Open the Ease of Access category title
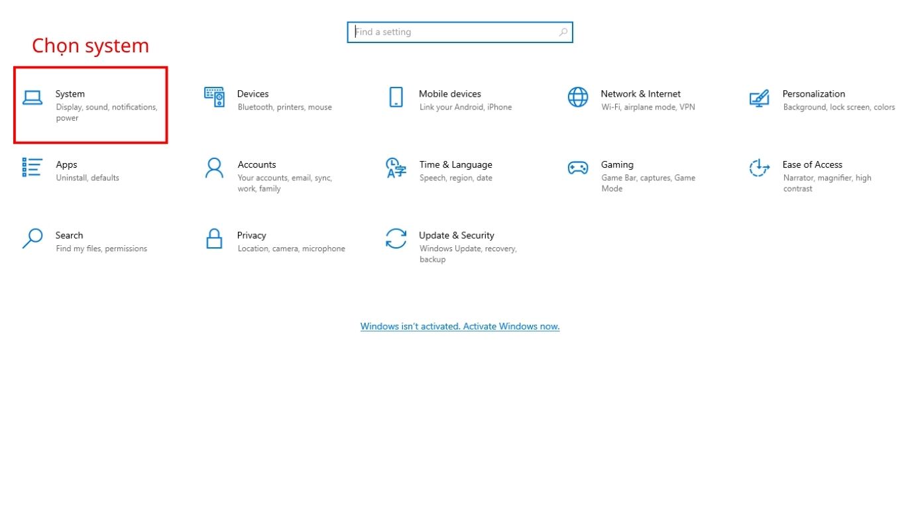Image resolution: width=912 pixels, height=509 pixels. [x=813, y=164]
